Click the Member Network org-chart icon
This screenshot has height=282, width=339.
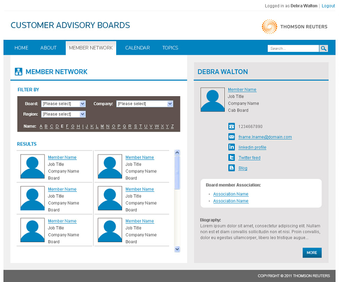click(18, 72)
